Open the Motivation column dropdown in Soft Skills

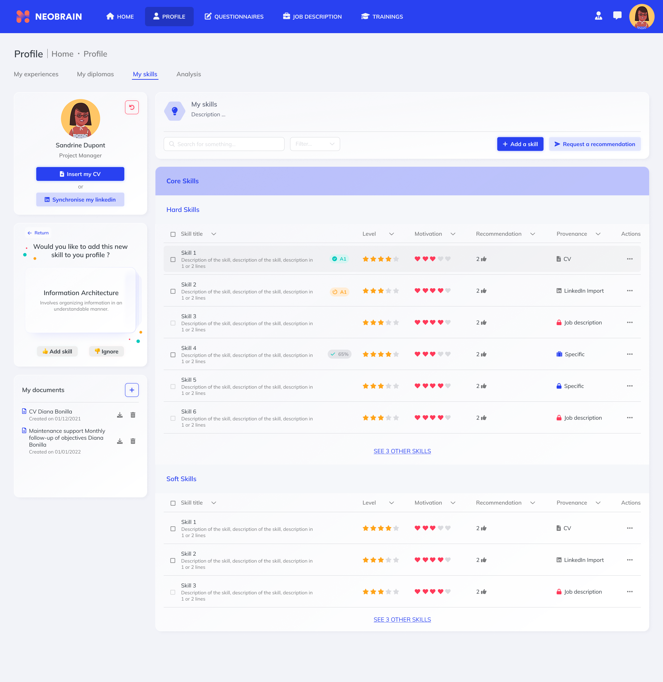point(453,503)
